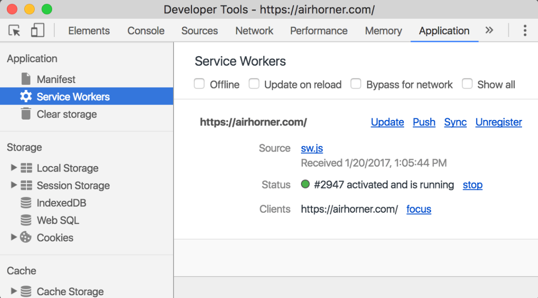Click the Sync link

pyautogui.click(x=455, y=122)
